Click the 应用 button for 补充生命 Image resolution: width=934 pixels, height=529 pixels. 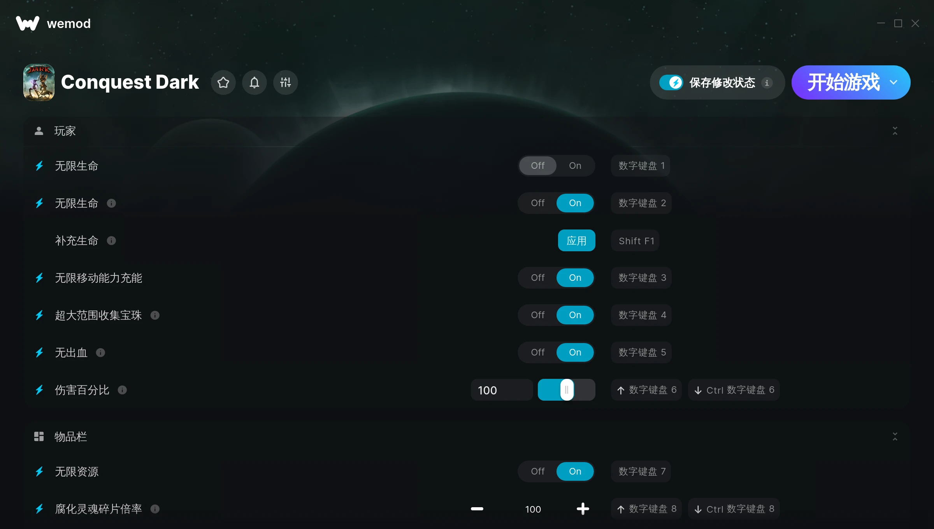tap(577, 240)
